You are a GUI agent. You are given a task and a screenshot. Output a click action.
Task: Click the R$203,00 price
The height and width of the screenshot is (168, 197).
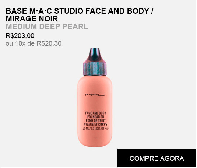(20, 36)
